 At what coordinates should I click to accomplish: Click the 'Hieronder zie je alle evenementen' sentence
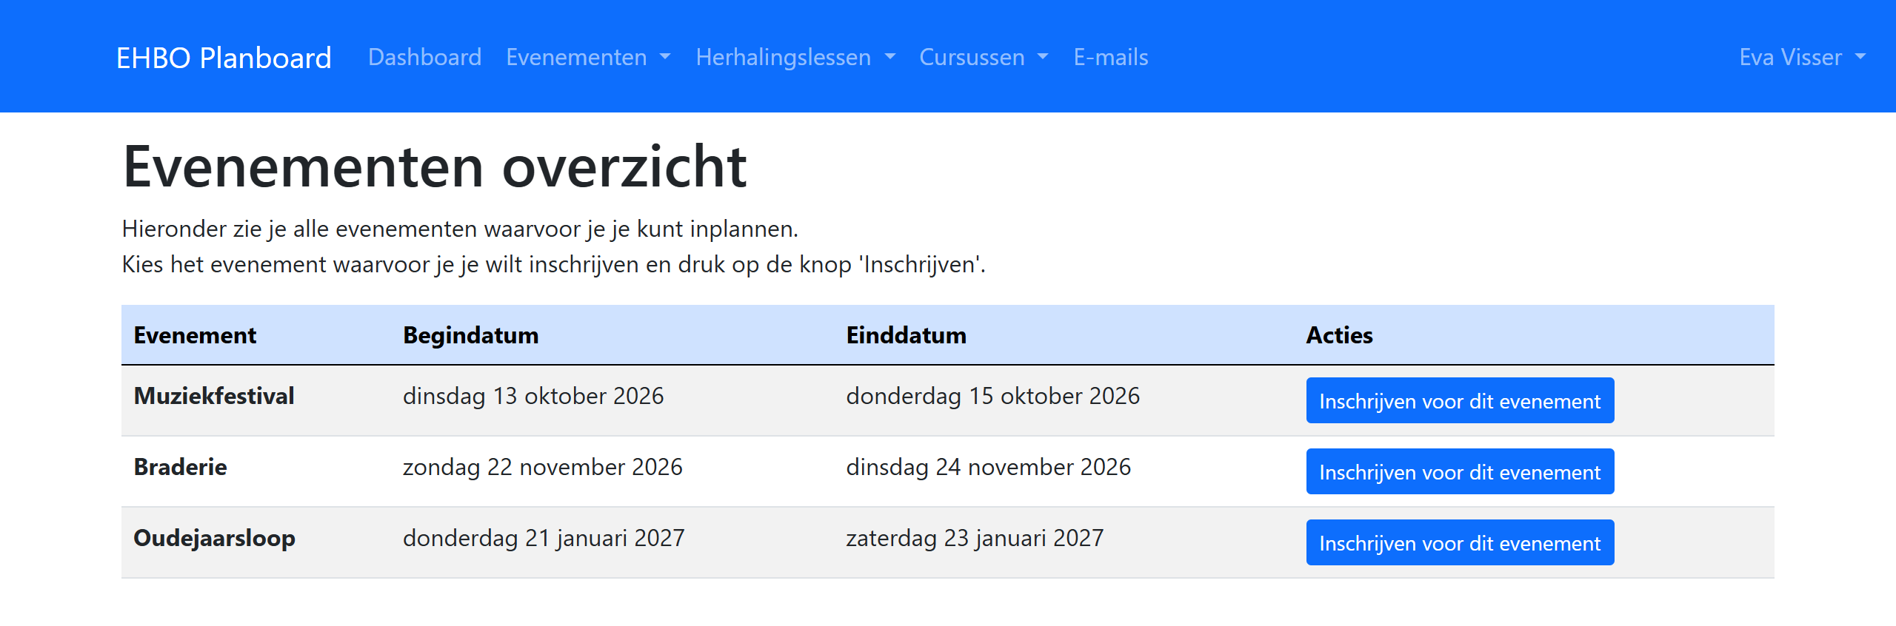(460, 229)
